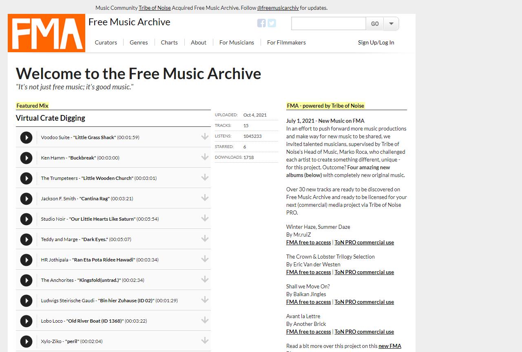
Task: Open the About menu
Action: (x=199, y=42)
